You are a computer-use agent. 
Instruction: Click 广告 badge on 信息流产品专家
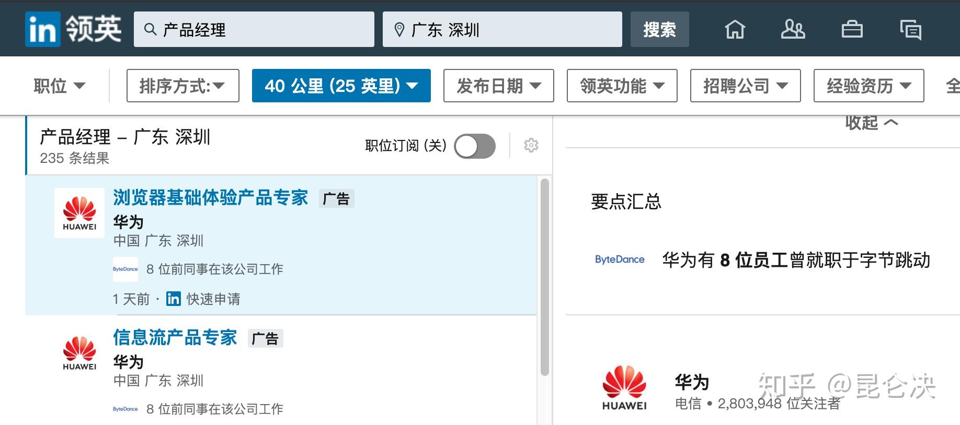point(266,339)
